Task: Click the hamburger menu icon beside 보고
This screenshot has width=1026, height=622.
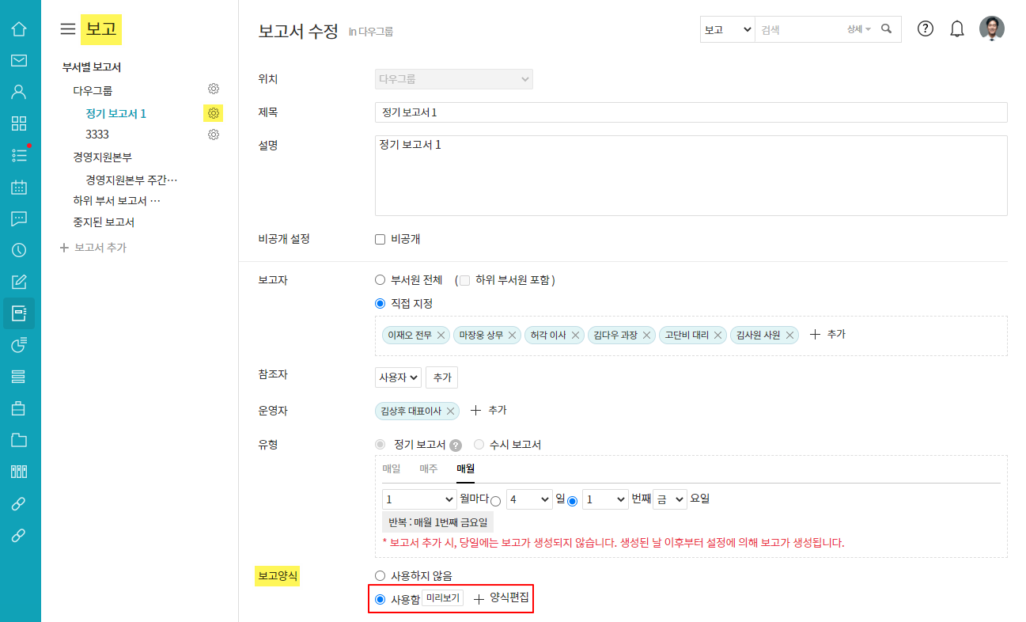Action: coord(68,29)
